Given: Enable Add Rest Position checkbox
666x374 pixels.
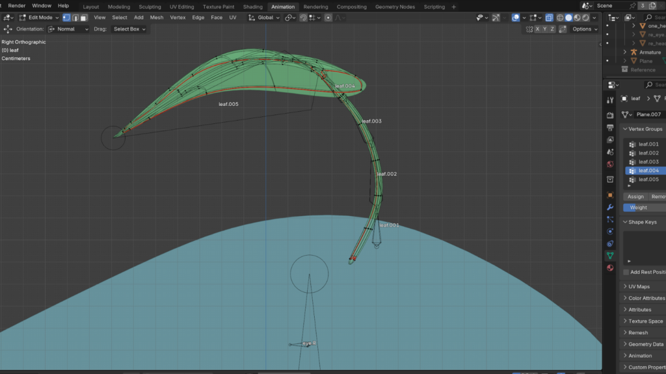Looking at the screenshot, I should 626,272.
